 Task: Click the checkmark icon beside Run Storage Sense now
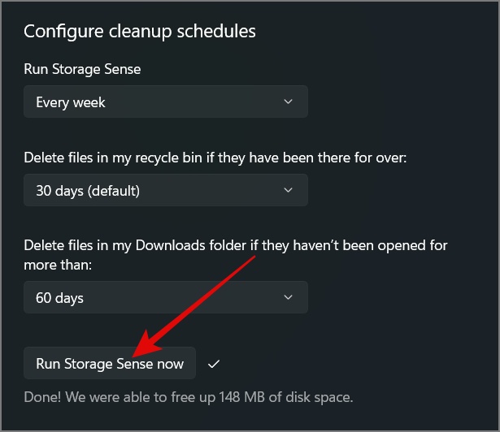[x=214, y=365]
